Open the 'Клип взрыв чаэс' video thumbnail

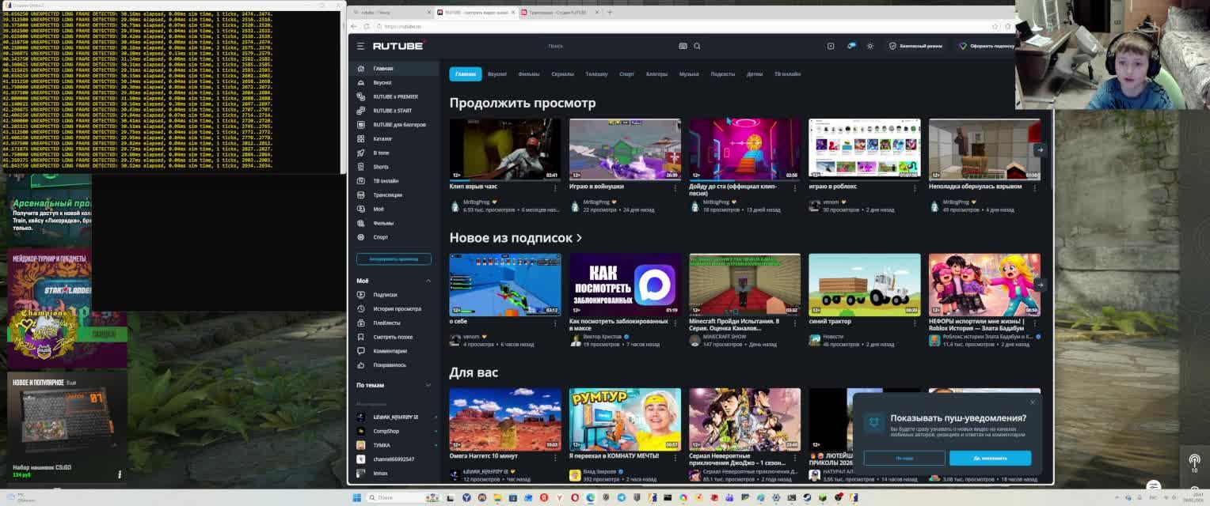(x=504, y=149)
